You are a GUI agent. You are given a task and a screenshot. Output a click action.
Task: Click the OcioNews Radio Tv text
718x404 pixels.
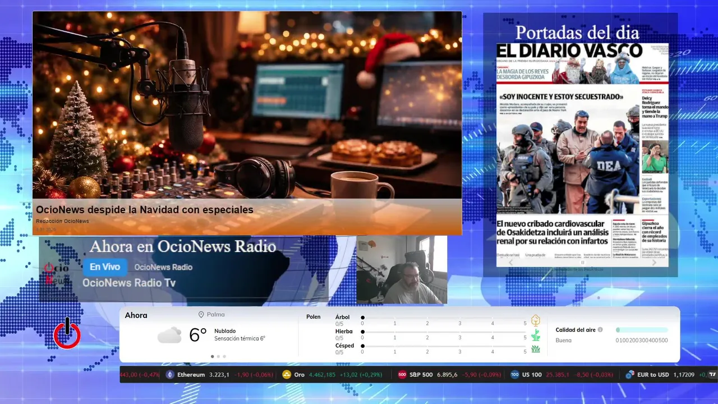pos(129,283)
